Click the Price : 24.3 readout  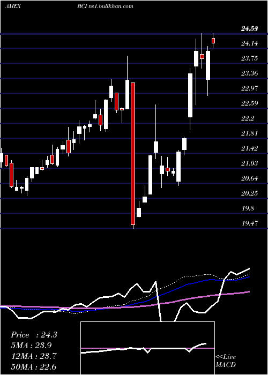pos(34,335)
